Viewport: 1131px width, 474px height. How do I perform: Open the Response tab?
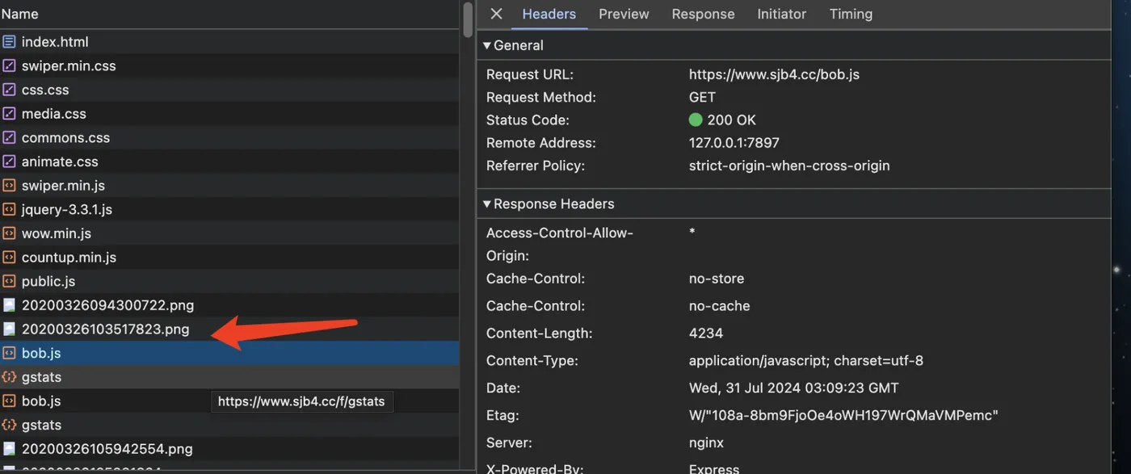click(x=703, y=14)
